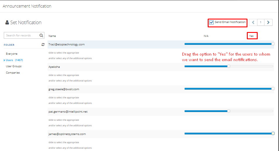Open Users (1467) folder
The width and height of the screenshot is (279, 151).
point(14,60)
